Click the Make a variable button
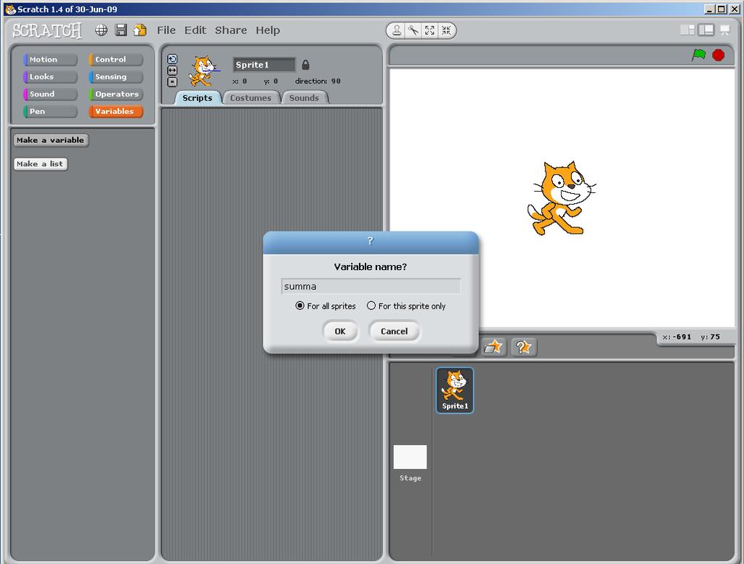 tap(50, 140)
